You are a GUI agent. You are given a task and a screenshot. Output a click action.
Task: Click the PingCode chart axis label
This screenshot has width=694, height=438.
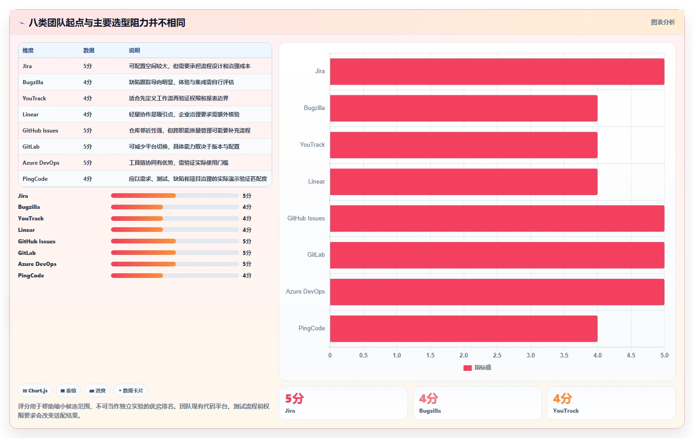click(x=311, y=328)
